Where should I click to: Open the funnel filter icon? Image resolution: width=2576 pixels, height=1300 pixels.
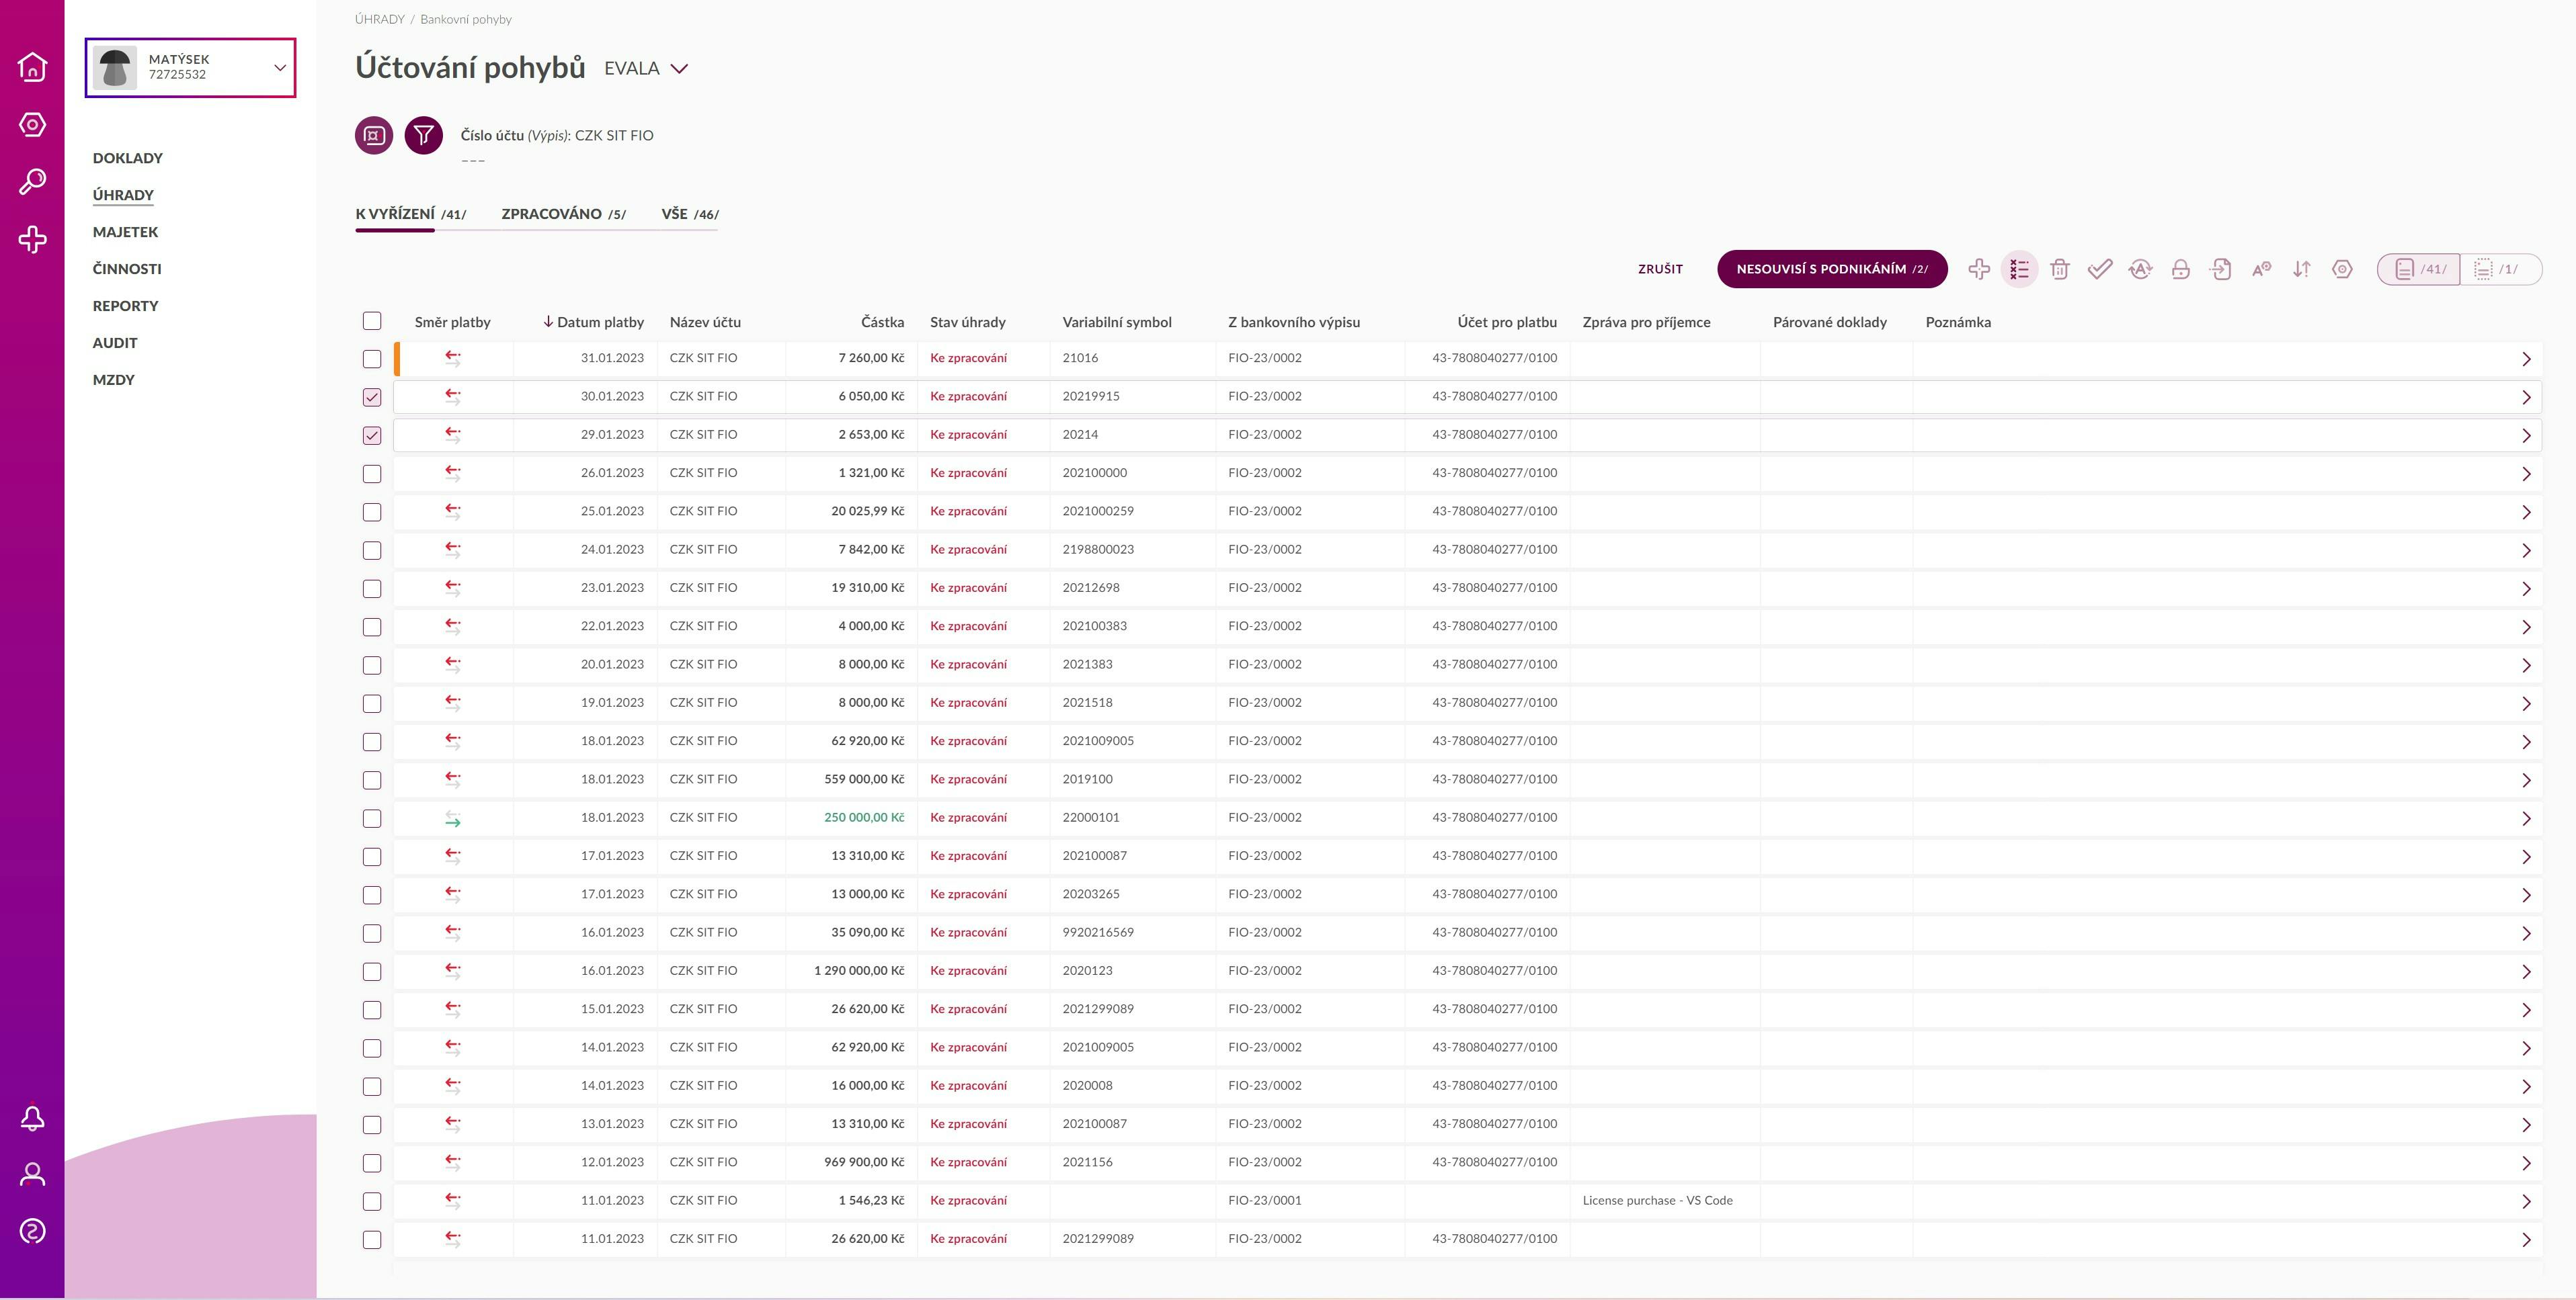point(424,135)
